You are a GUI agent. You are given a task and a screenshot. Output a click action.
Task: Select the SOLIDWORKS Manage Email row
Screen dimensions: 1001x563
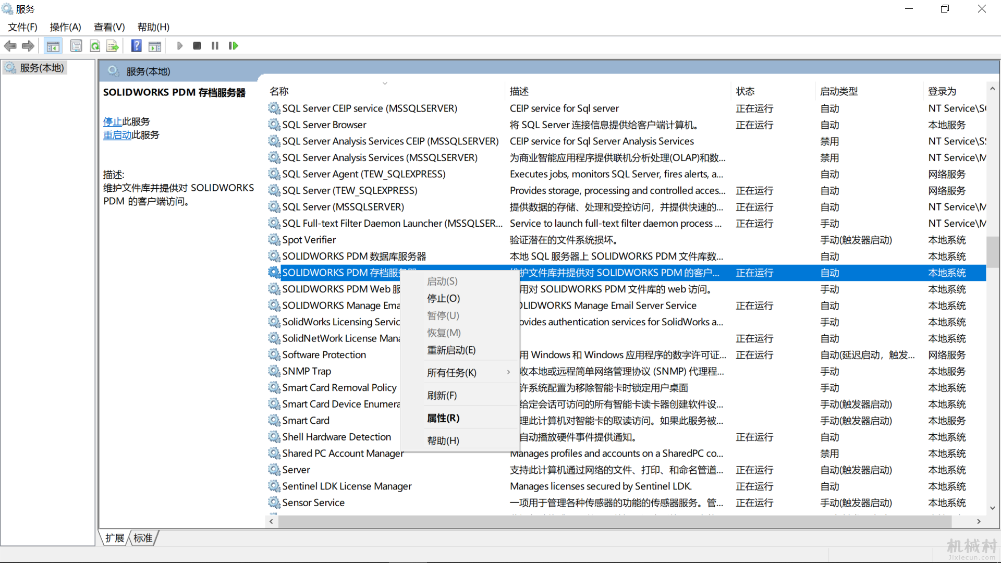626,305
